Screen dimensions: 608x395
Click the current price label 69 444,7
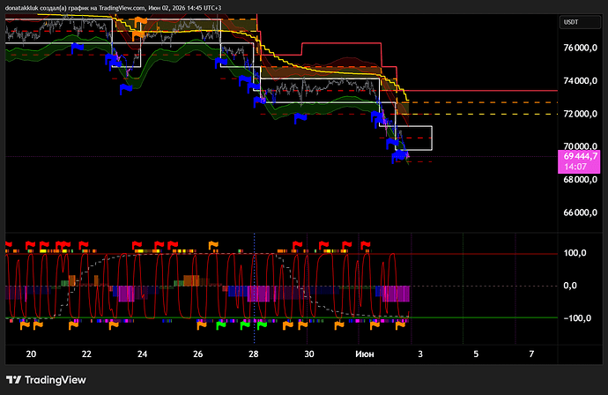580,156
